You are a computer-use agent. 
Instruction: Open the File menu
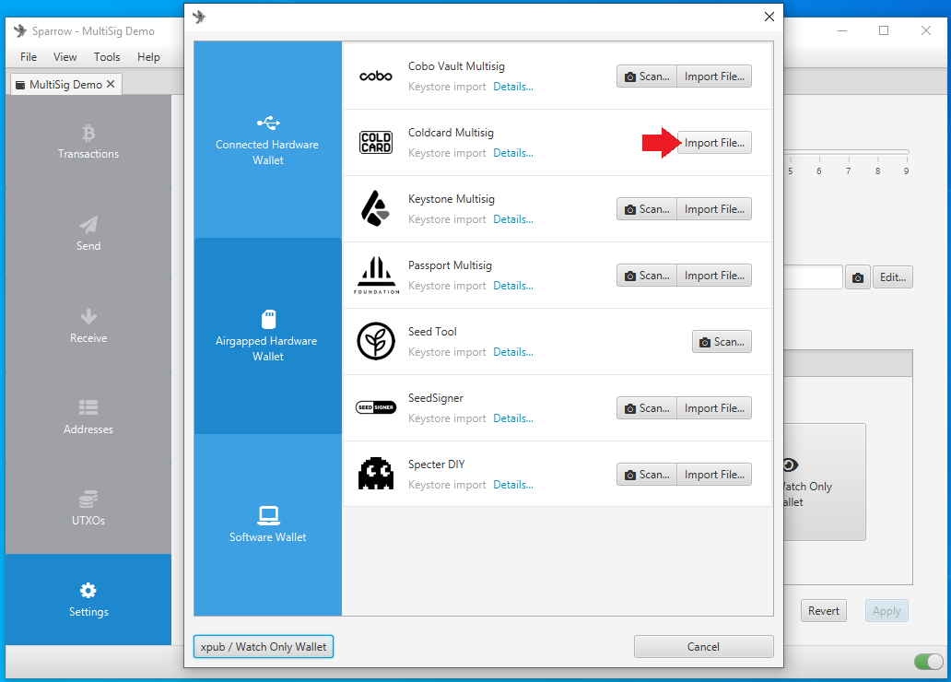pyautogui.click(x=29, y=57)
